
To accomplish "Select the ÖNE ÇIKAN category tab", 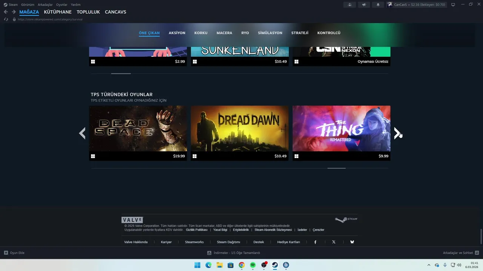I will click(149, 33).
